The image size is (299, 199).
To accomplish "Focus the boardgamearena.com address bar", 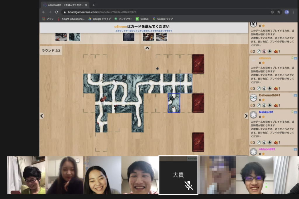I will point(166,12).
